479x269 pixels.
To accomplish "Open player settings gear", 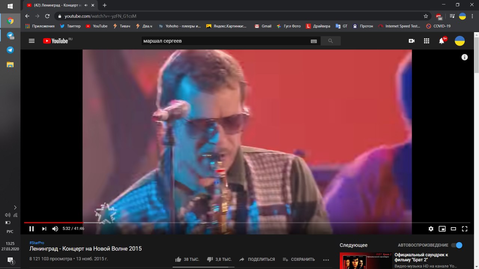I will pos(431,229).
